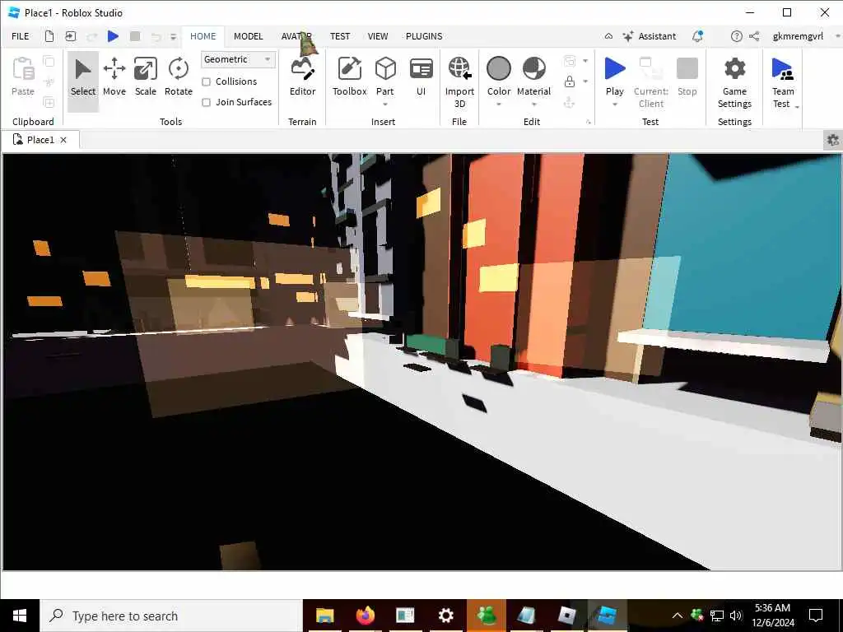Click the gkmremgvrl username
Viewport: 843px width, 632px height.
coord(797,36)
